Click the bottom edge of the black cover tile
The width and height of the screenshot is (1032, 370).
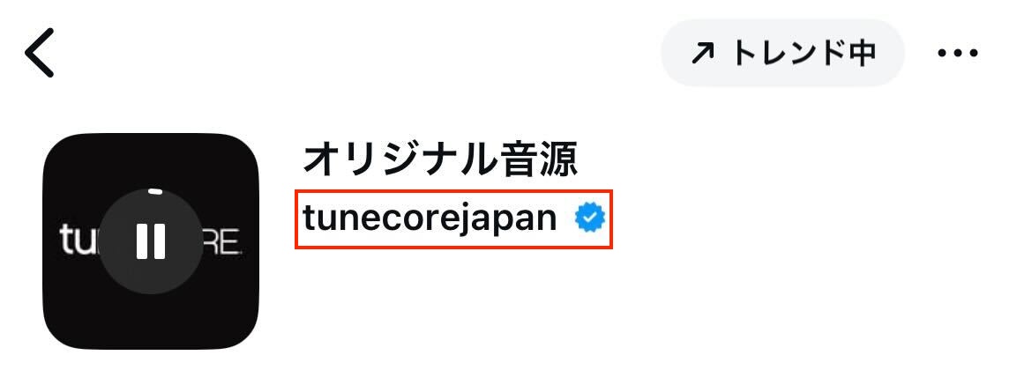151,344
